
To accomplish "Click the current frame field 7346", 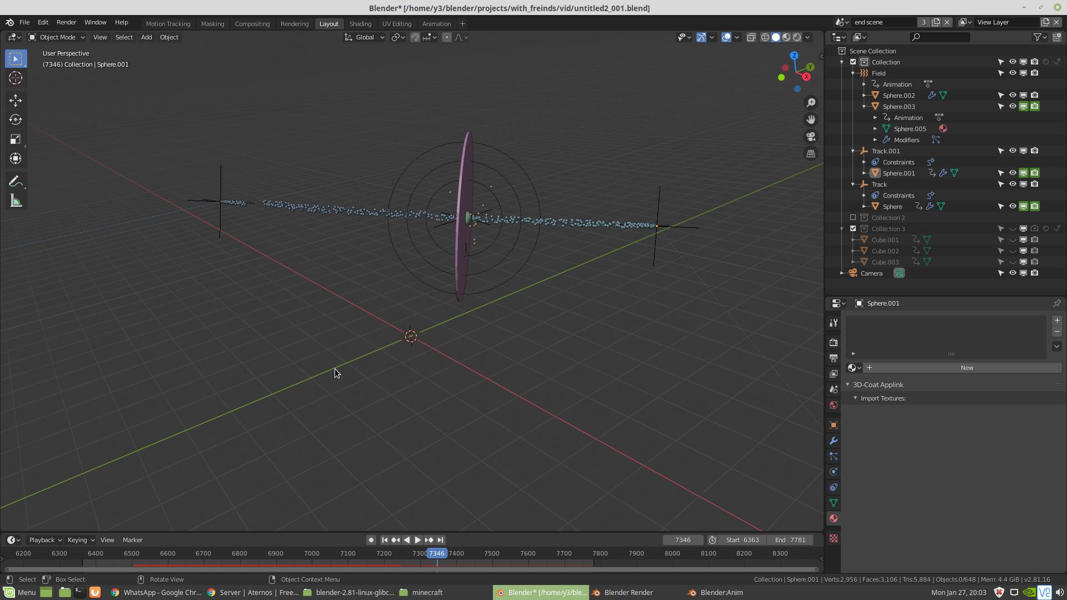I will (682, 540).
